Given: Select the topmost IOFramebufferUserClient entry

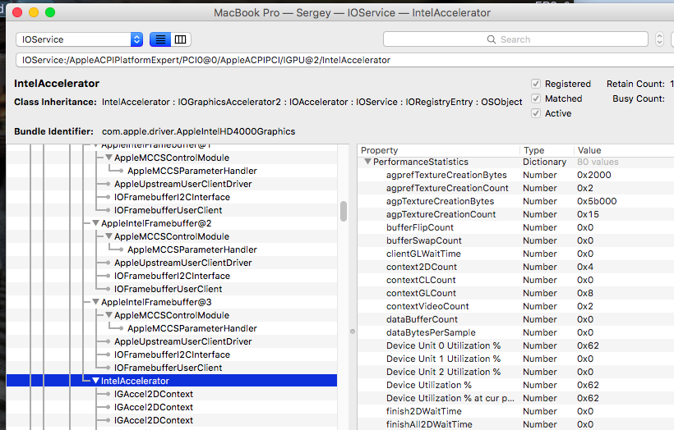Looking at the screenshot, I should point(168,210).
